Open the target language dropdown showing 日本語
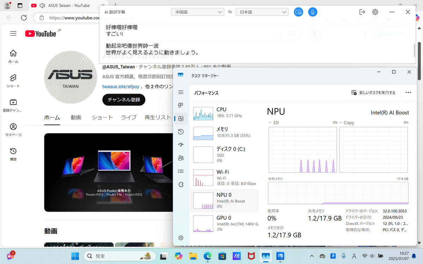The image size is (423, 264). pyautogui.click(x=262, y=12)
